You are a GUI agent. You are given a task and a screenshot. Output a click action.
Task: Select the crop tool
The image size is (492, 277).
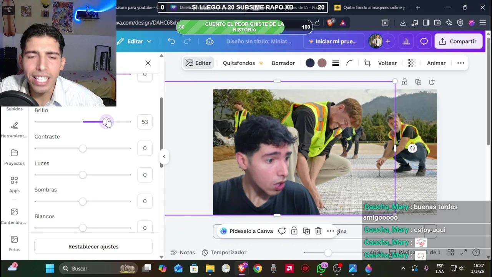point(367,63)
